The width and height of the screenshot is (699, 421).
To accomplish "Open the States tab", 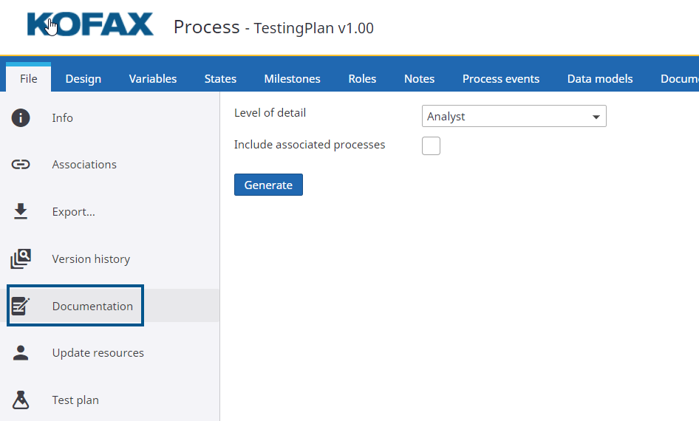I will click(x=220, y=78).
